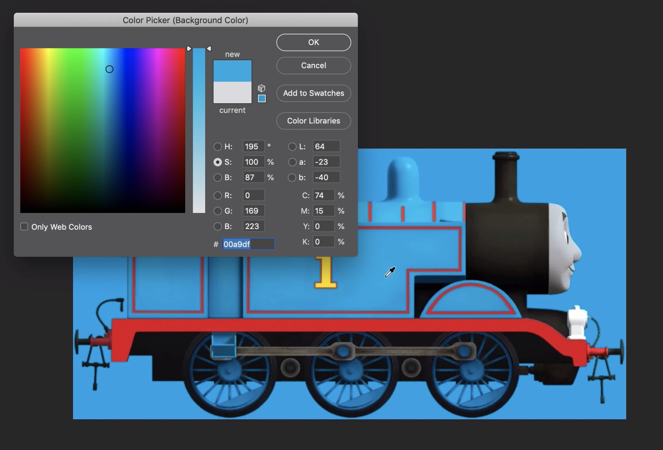Click the left slider arrow handle
This screenshot has width=663, height=450.
[189, 49]
